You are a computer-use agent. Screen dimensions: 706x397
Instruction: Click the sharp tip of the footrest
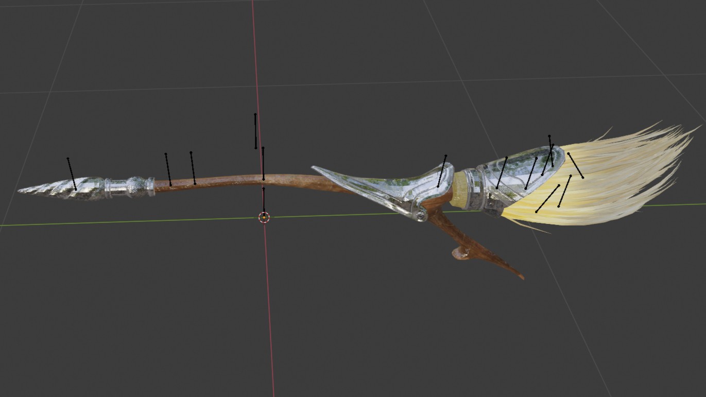(x=523, y=278)
